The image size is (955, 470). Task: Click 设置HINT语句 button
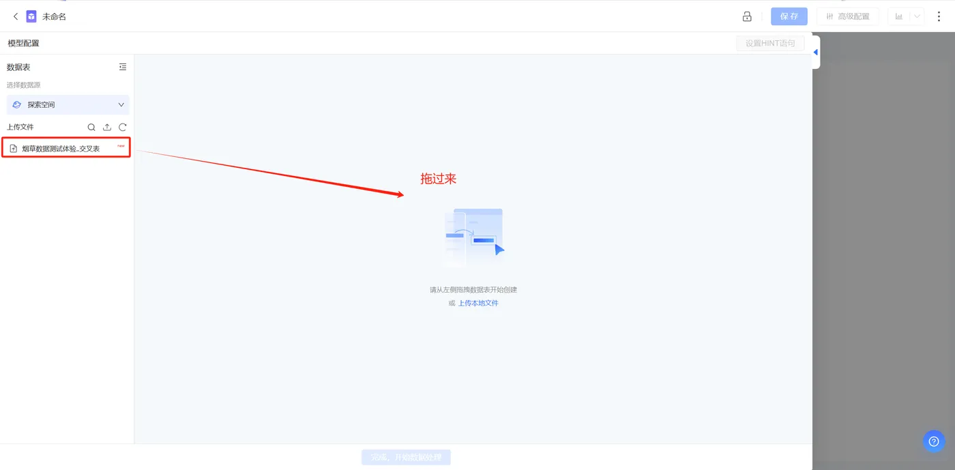coord(770,43)
